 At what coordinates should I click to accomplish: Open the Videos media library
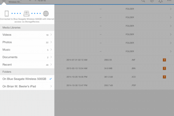[27, 35]
